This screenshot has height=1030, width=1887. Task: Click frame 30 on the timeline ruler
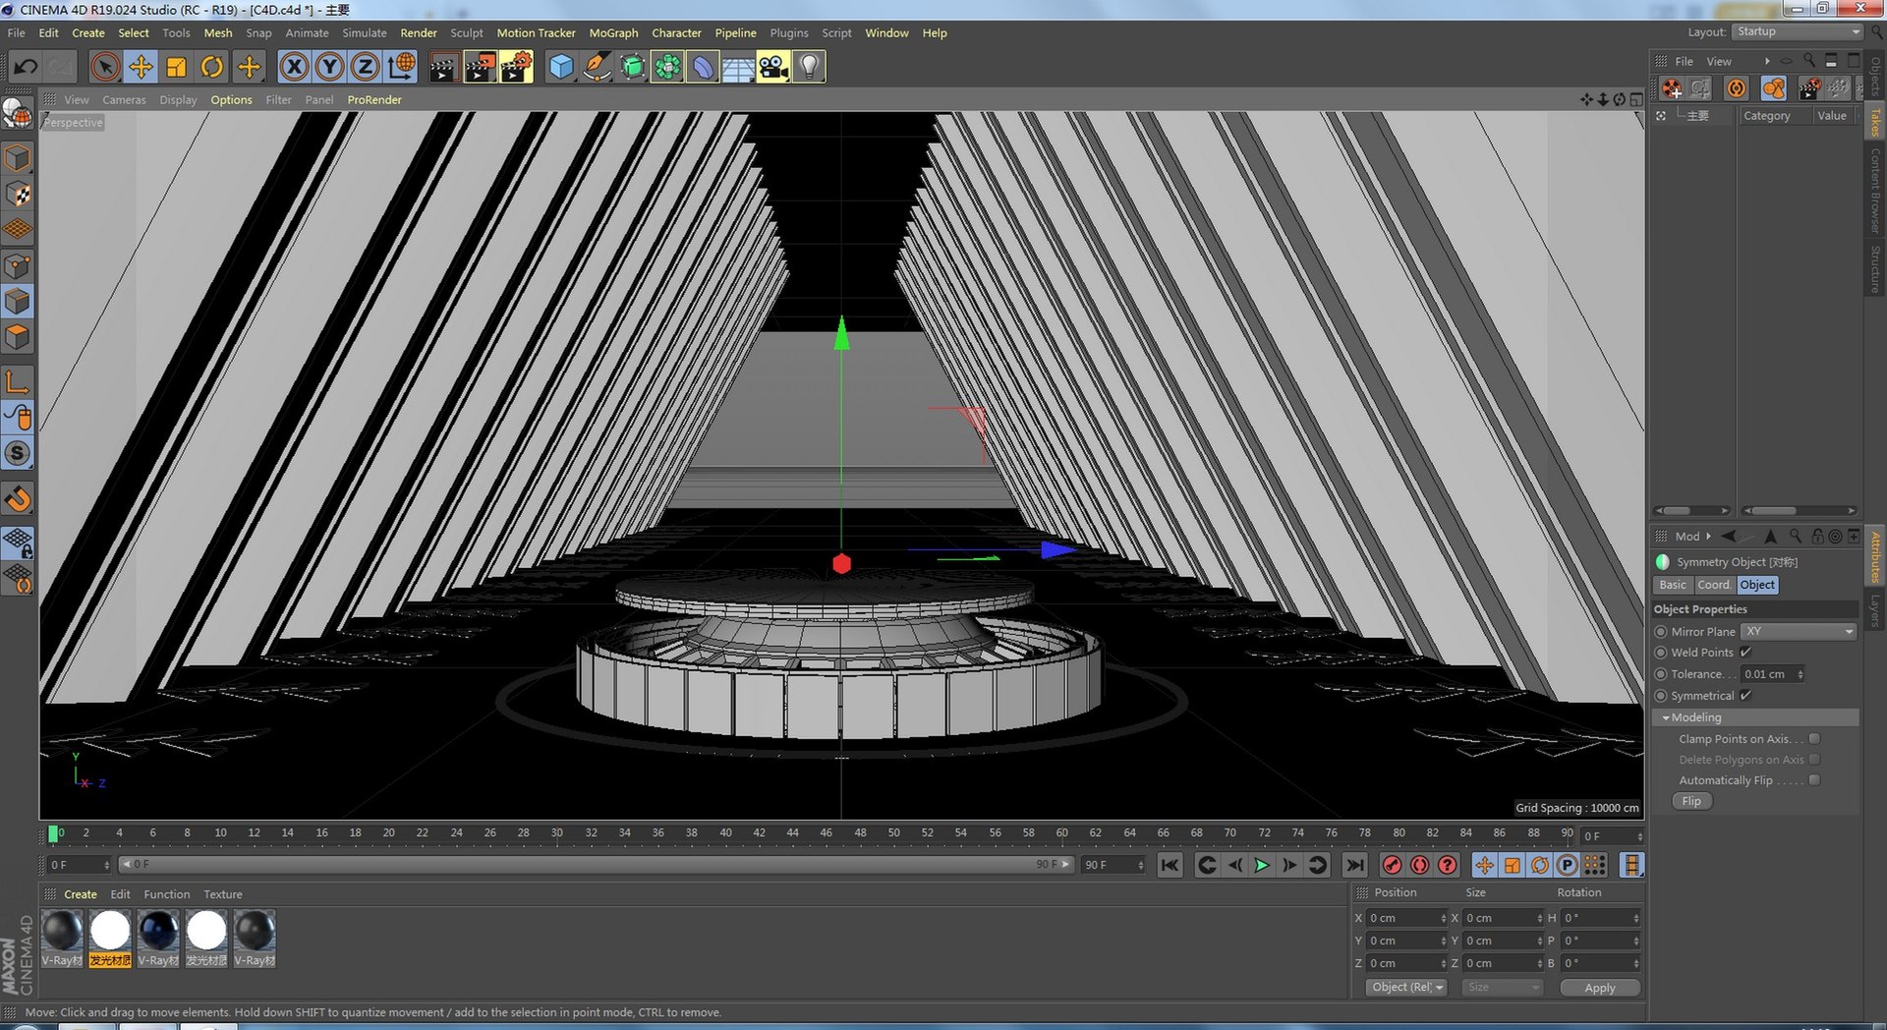pos(556,833)
